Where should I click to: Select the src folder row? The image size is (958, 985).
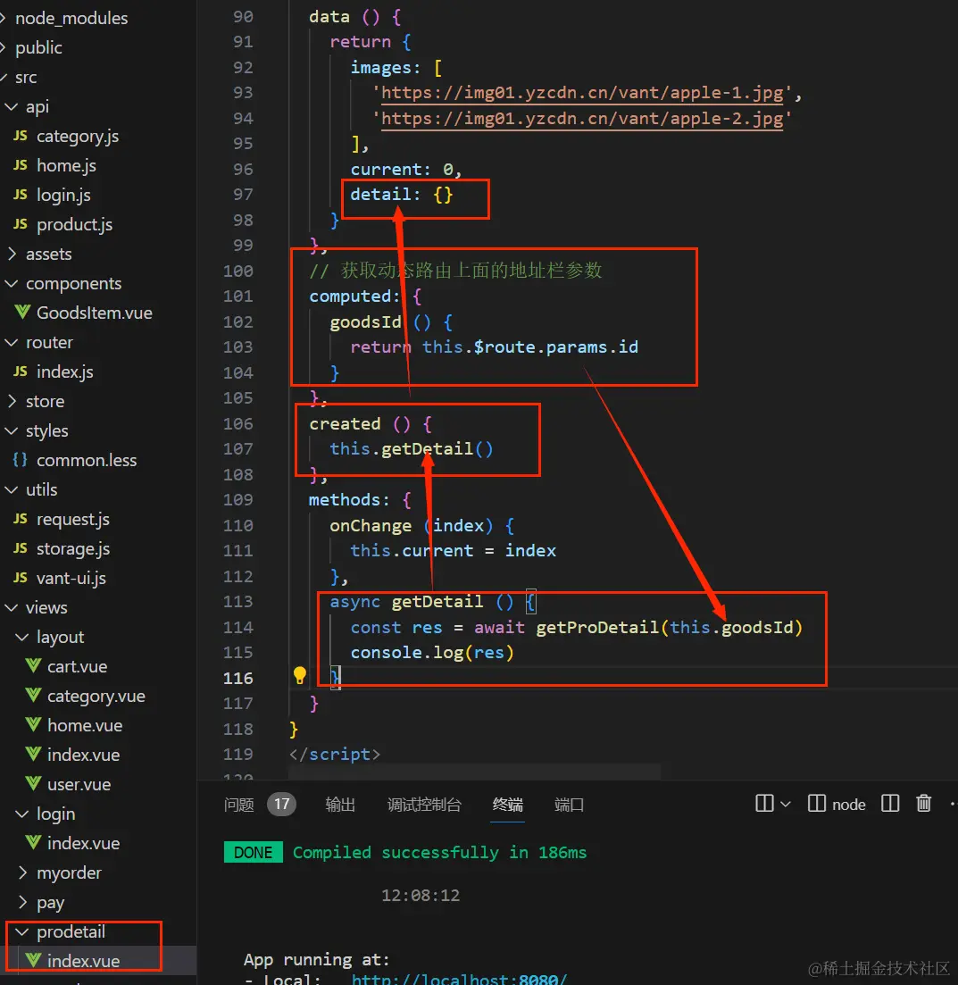click(26, 78)
